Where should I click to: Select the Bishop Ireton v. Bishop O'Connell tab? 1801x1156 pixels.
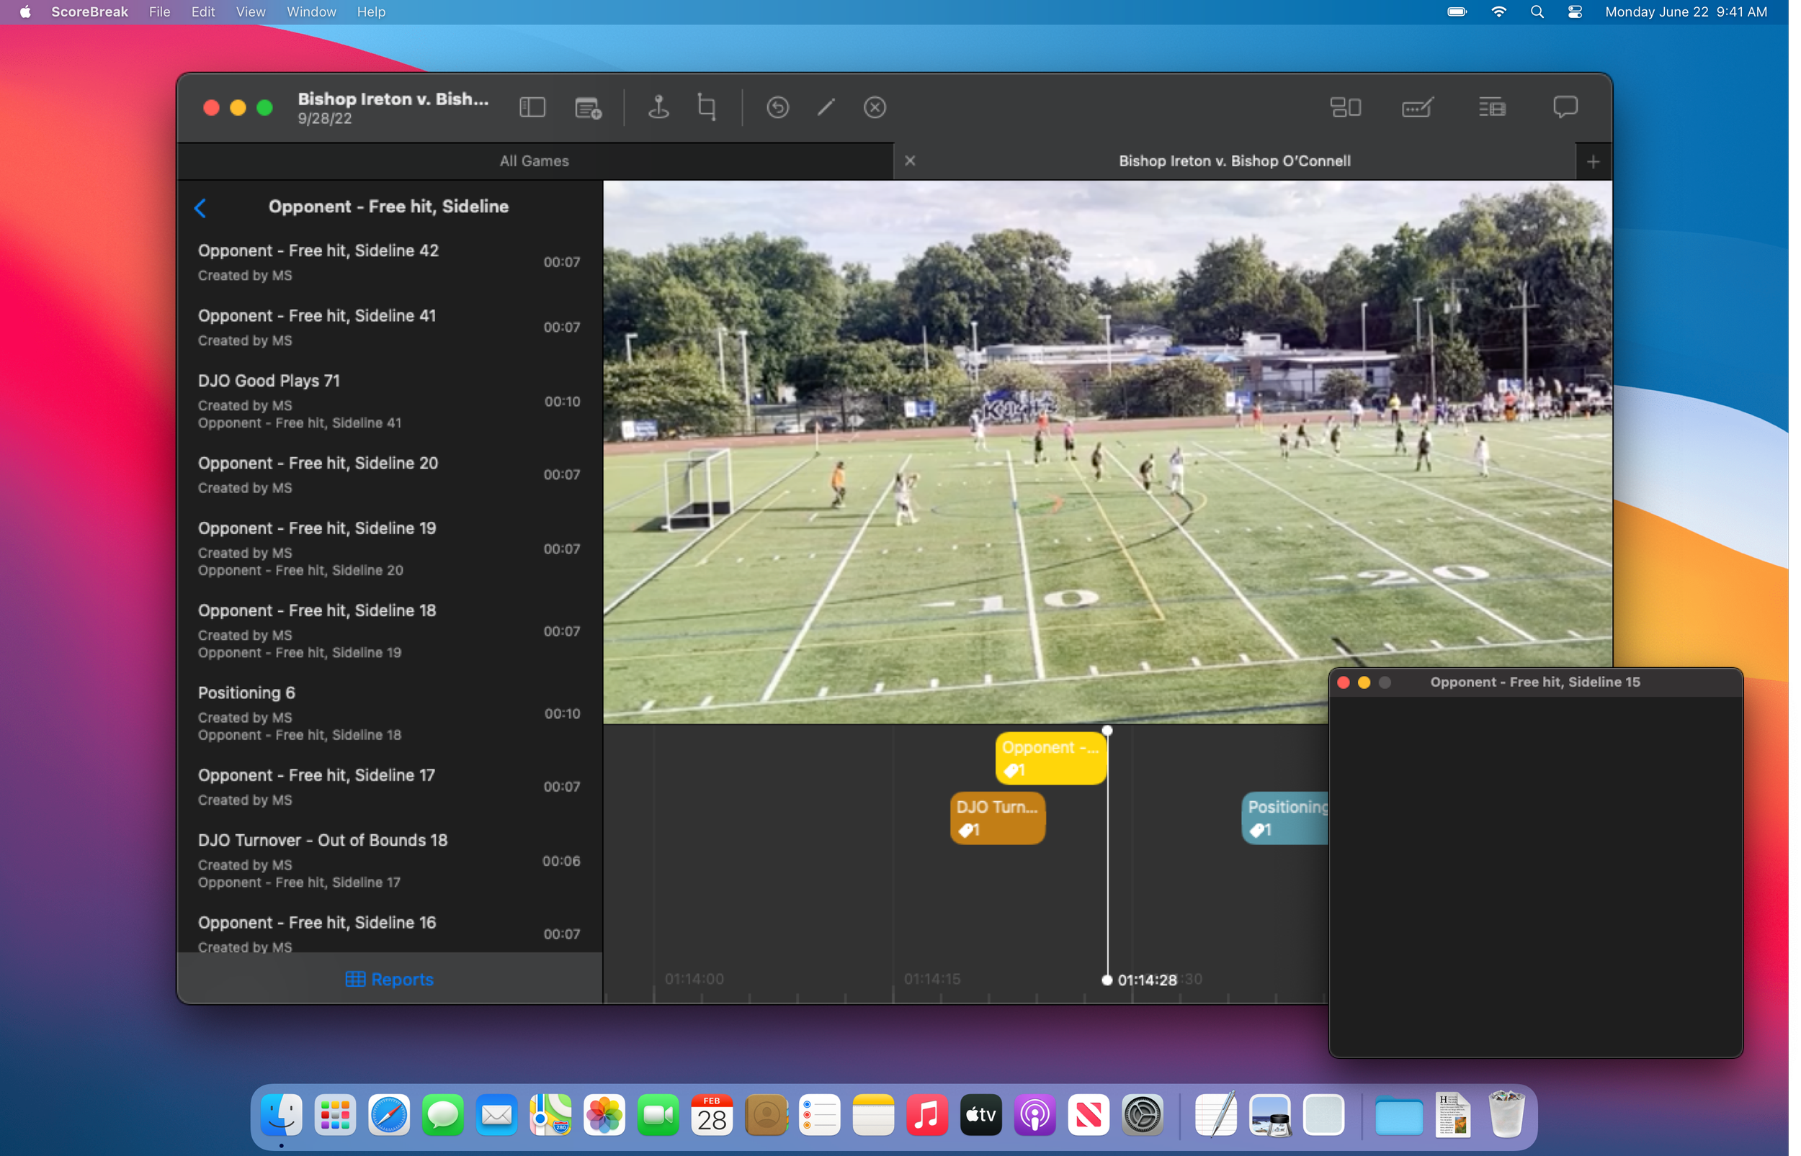[x=1234, y=161]
